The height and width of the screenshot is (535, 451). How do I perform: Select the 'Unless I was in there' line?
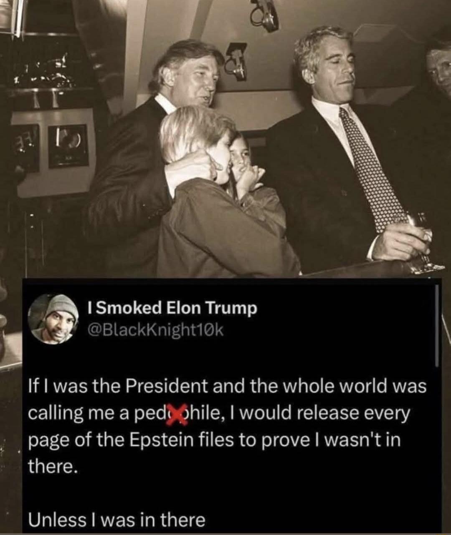(117, 520)
